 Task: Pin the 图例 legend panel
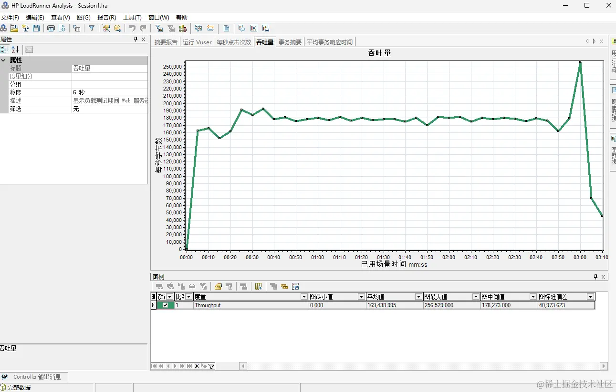click(595, 277)
